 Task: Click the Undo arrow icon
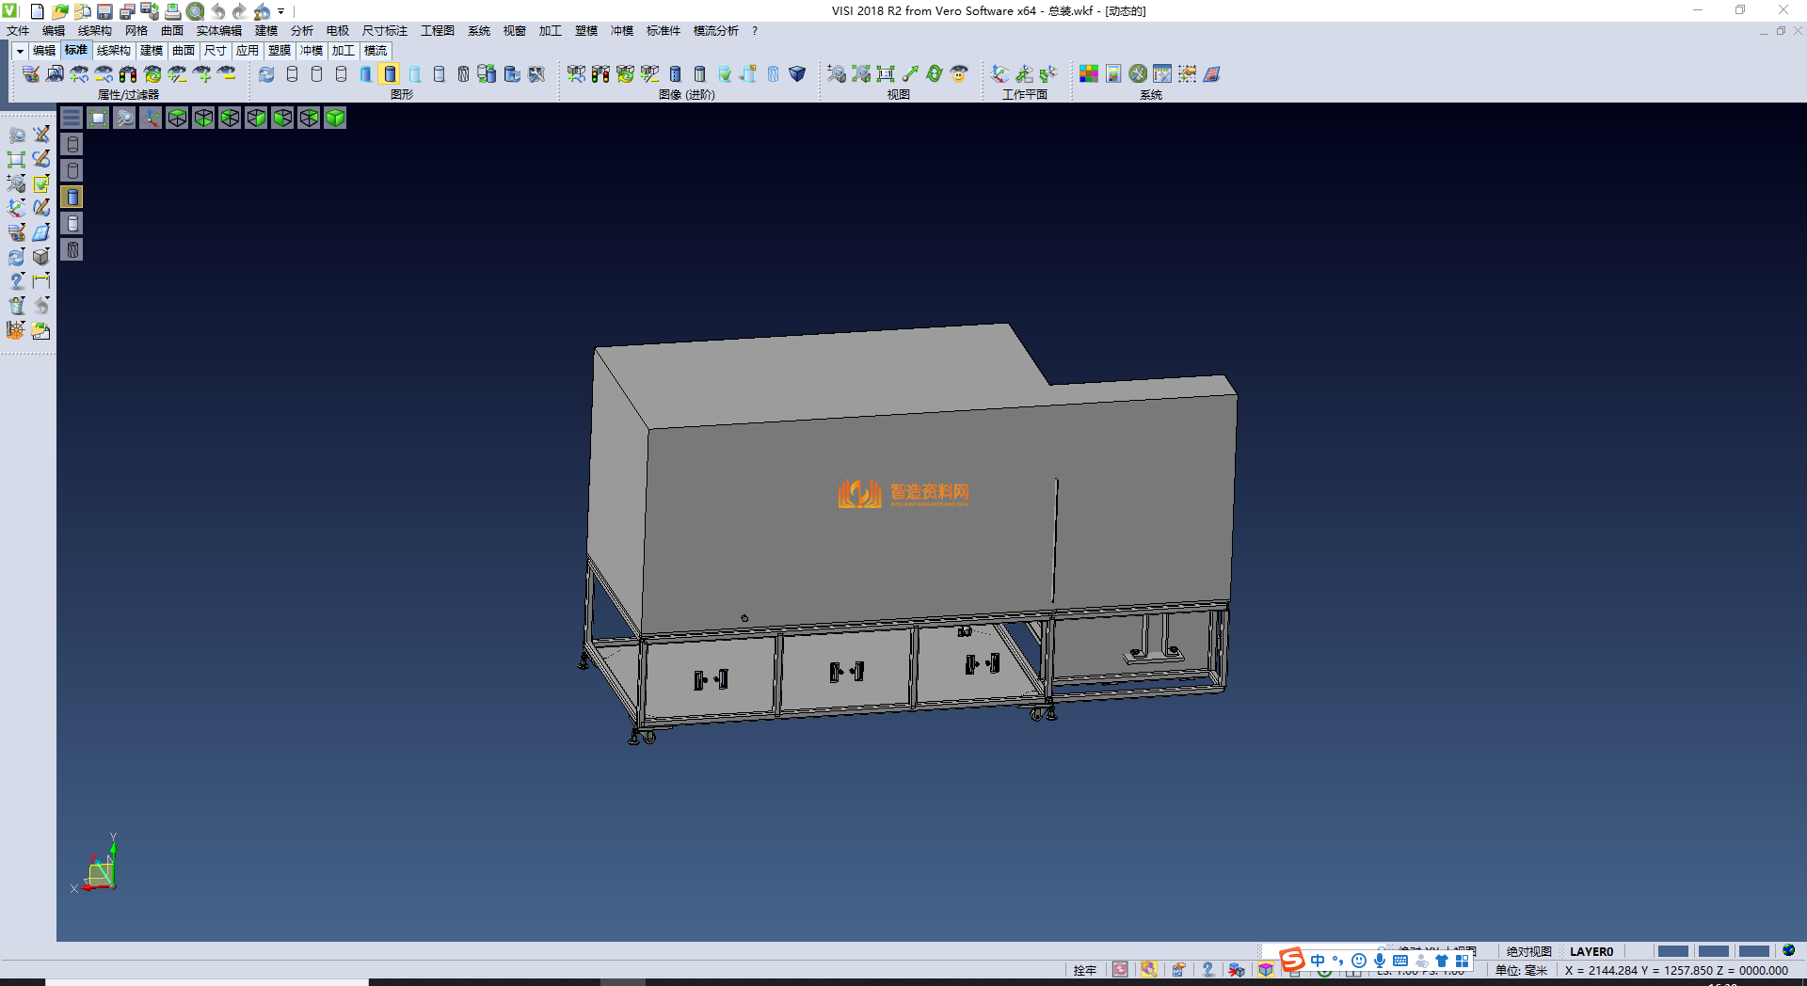[x=218, y=11]
